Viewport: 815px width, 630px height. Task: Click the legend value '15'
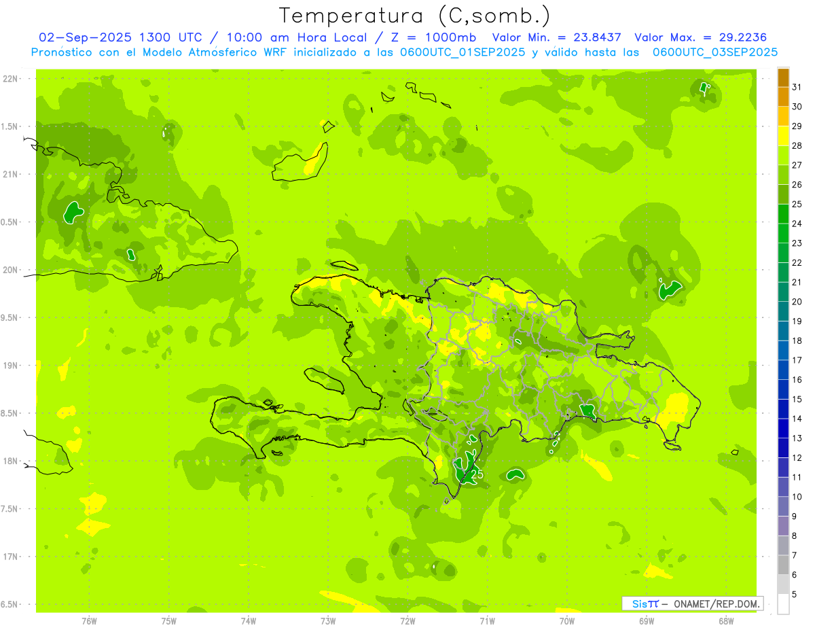coord(797,399)
